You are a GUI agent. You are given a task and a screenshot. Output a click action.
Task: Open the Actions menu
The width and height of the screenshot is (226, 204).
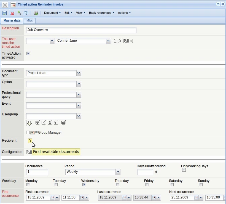124,13
